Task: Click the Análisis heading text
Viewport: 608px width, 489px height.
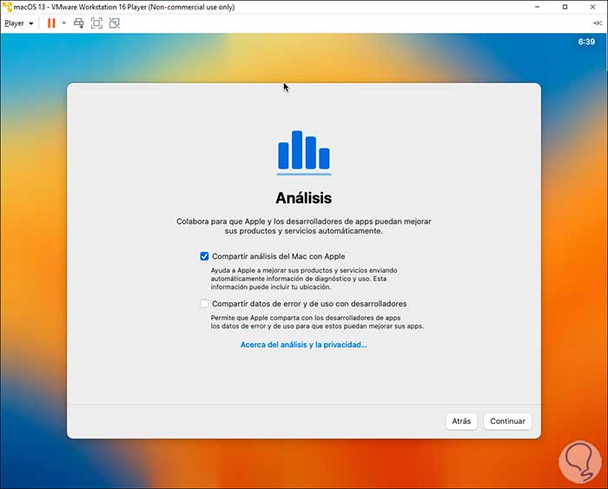Action: (x=304, y=198)
